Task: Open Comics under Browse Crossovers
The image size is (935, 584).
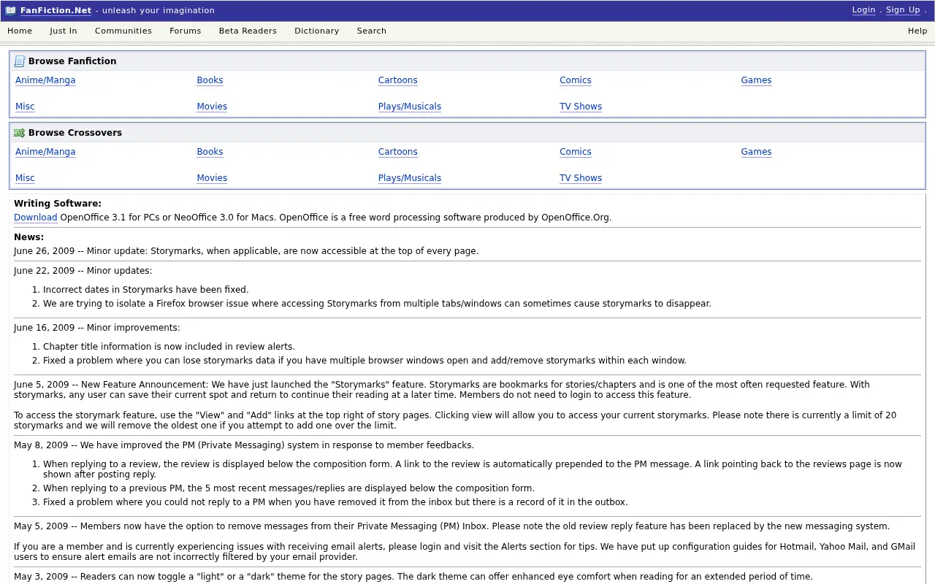Action: point(576,152)
